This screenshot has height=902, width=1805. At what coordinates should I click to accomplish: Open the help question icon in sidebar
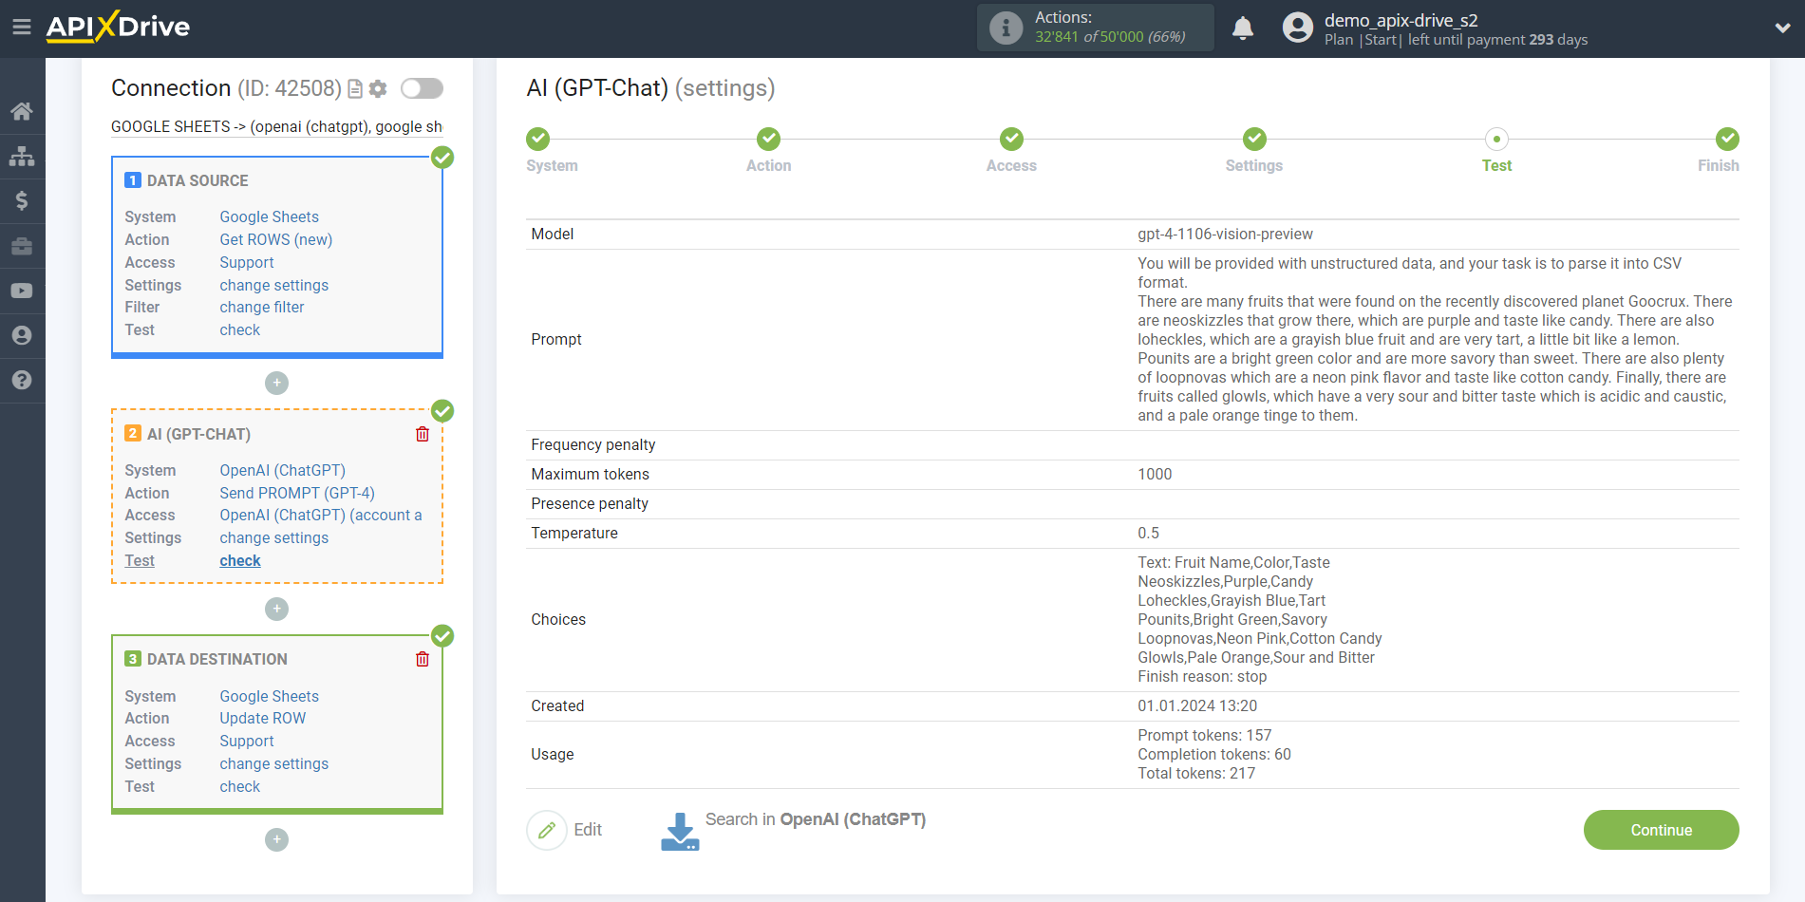click(x=22, y=380)
